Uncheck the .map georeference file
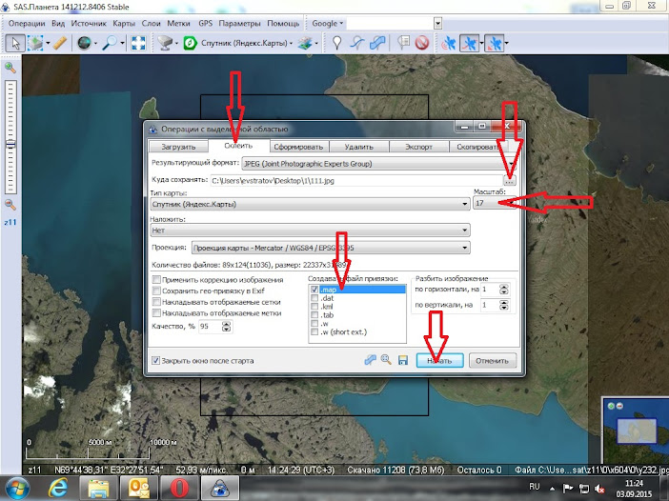The image size is (669, 501). [314, 290]
